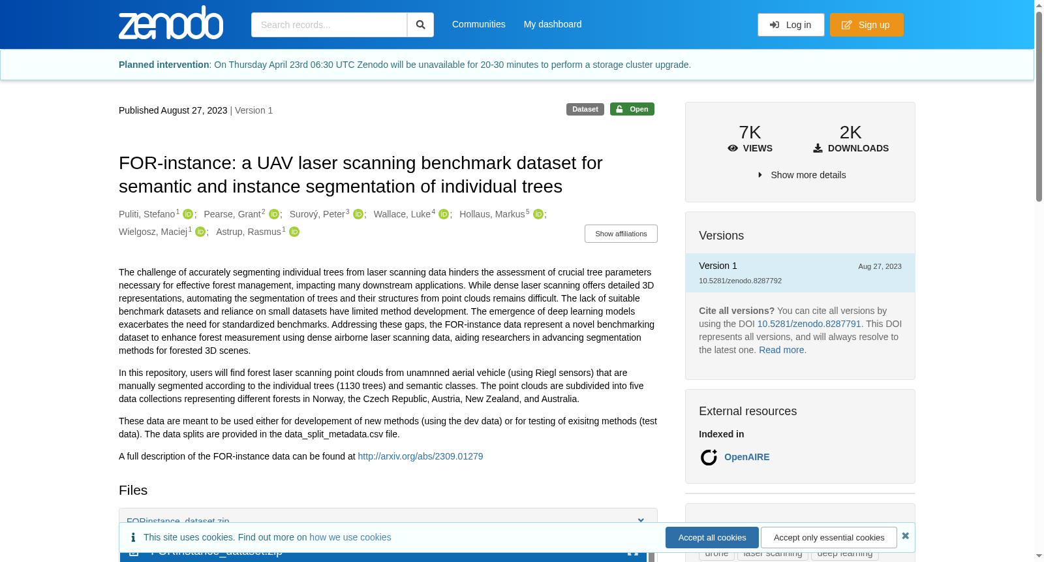Click author name Wallace, Luke
1044x562 pixels.
(402, 214)
